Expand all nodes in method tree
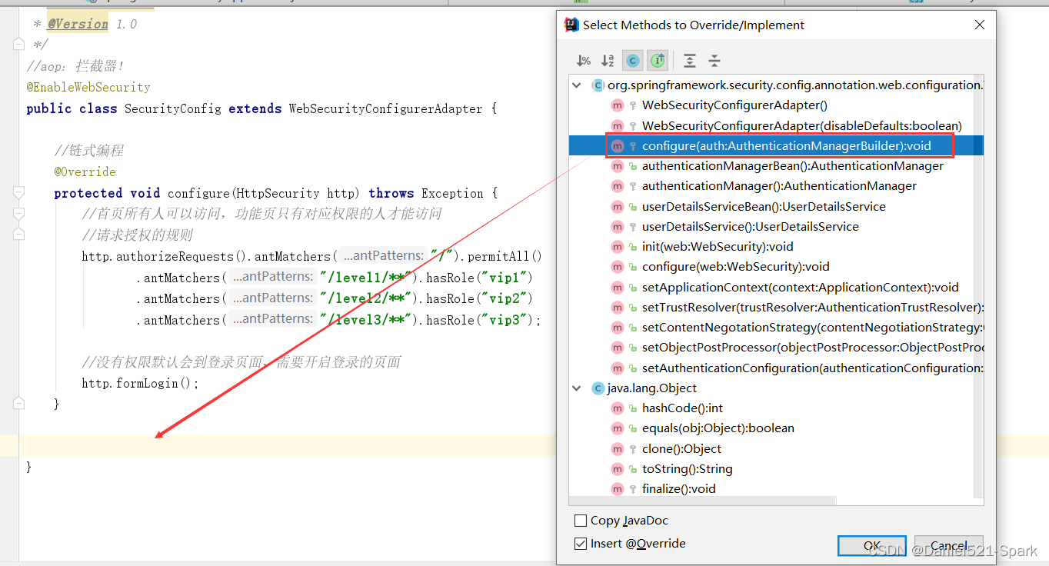The height and width of the screenshot is (566, 1049). 690,61
